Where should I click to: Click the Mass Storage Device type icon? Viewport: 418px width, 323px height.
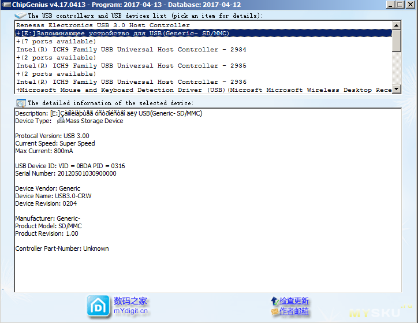pos(61,121)
